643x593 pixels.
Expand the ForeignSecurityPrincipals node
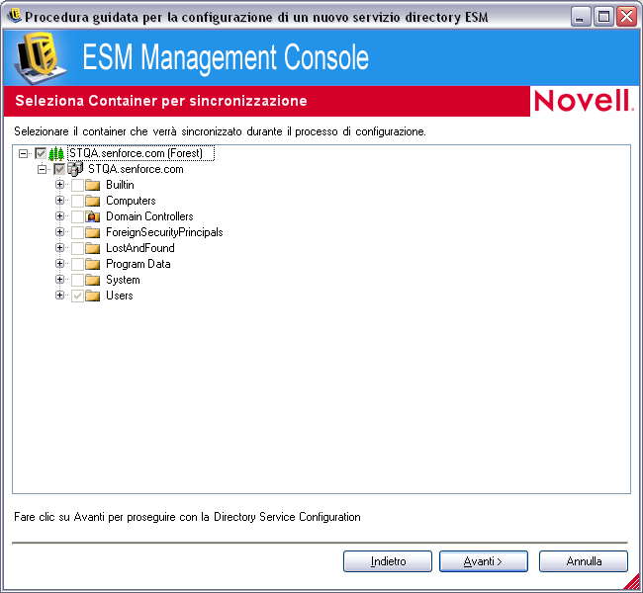60,232
